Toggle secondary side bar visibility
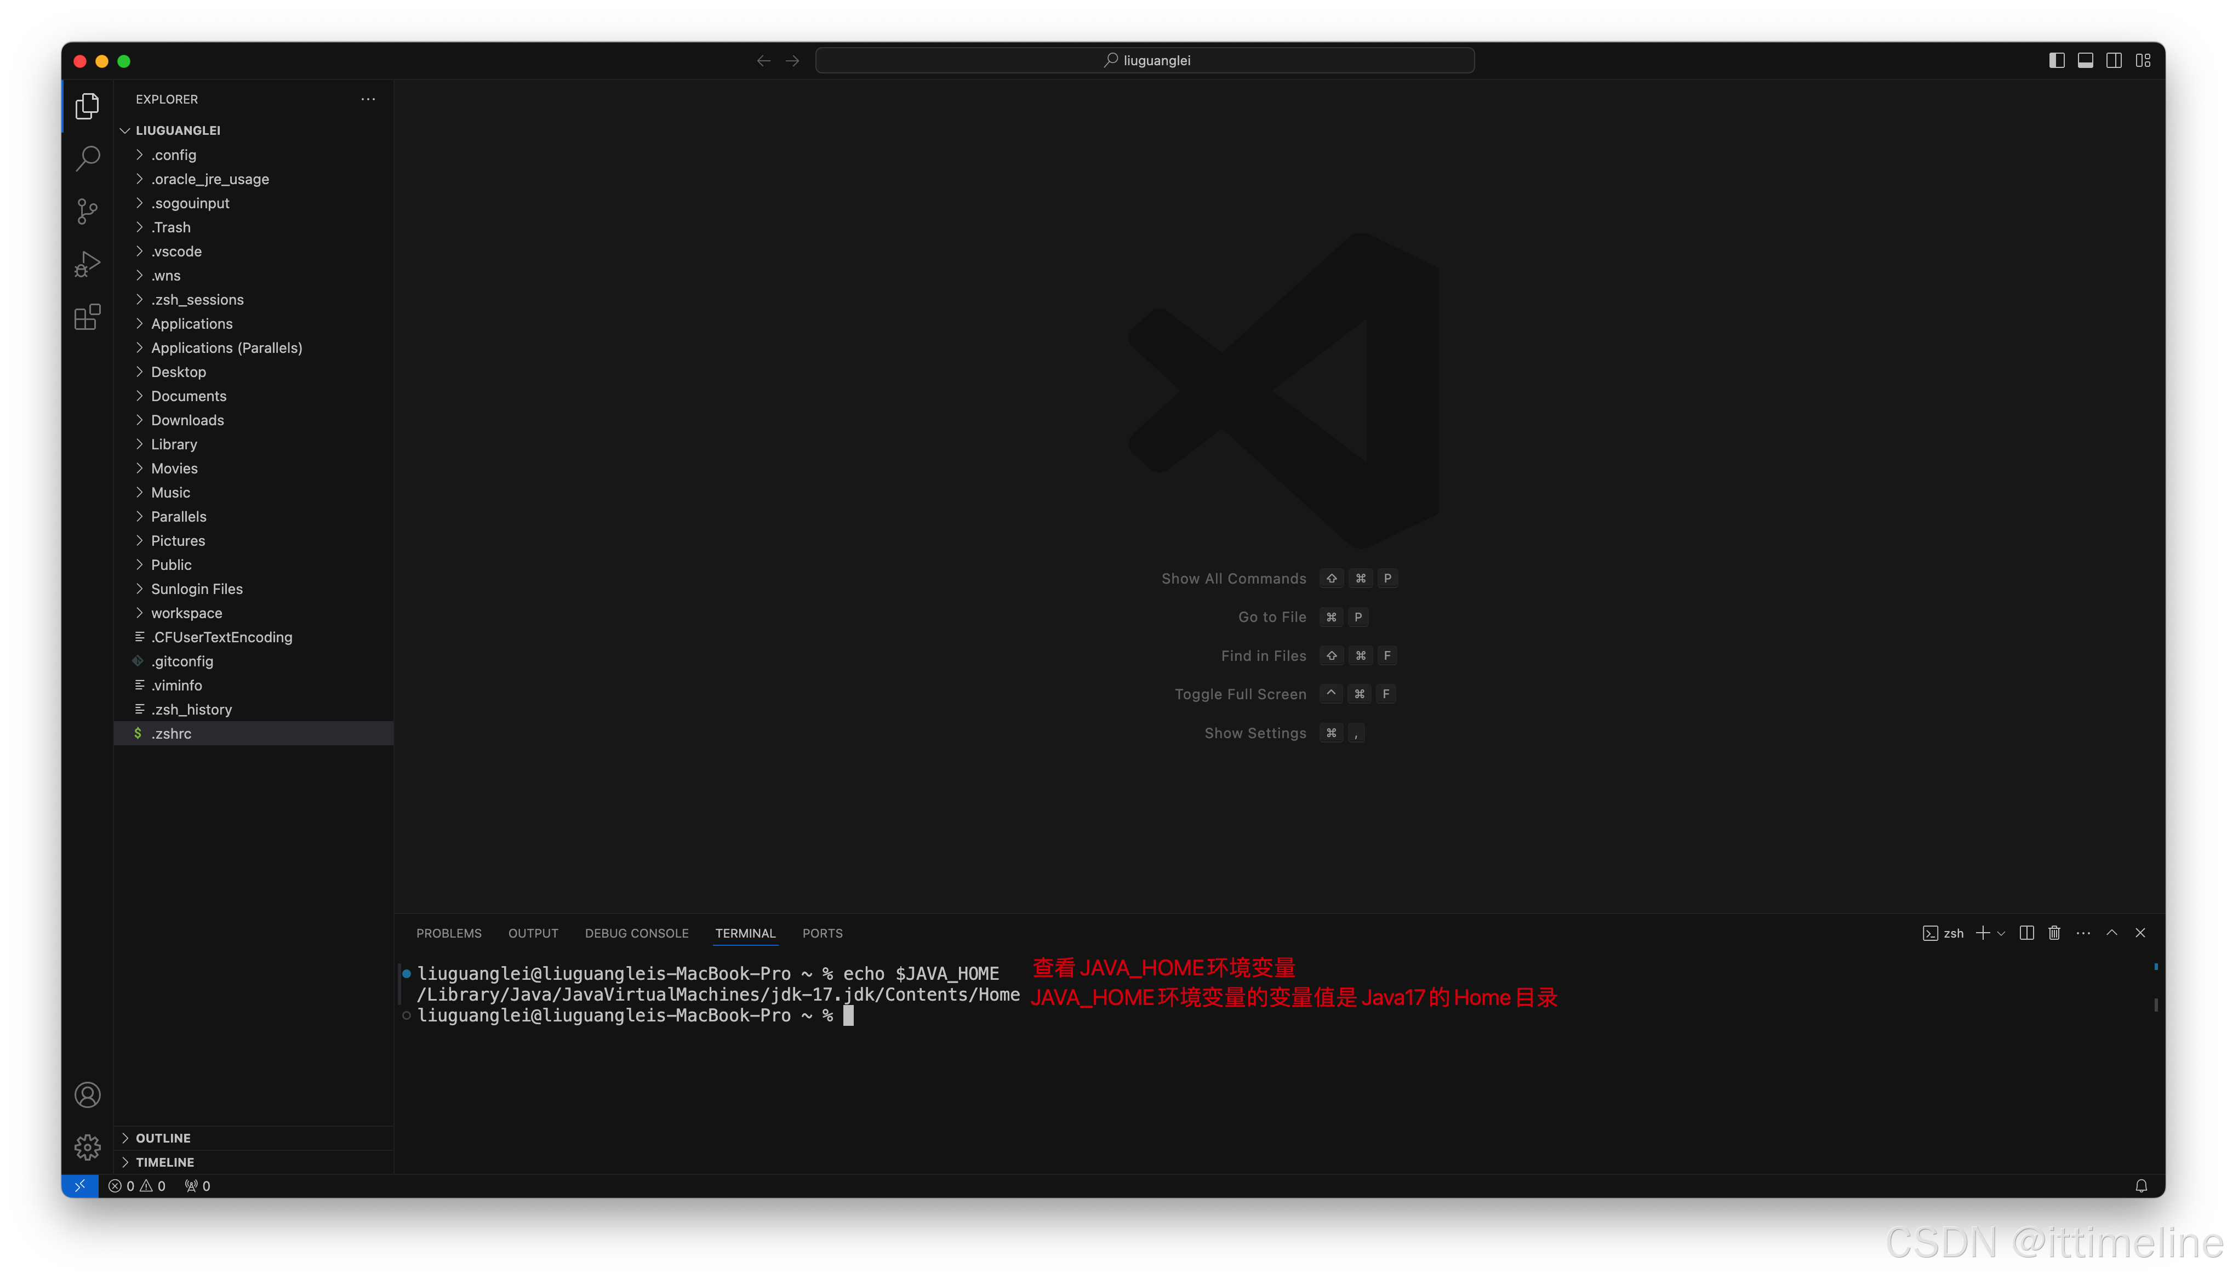 point(2114,61)
